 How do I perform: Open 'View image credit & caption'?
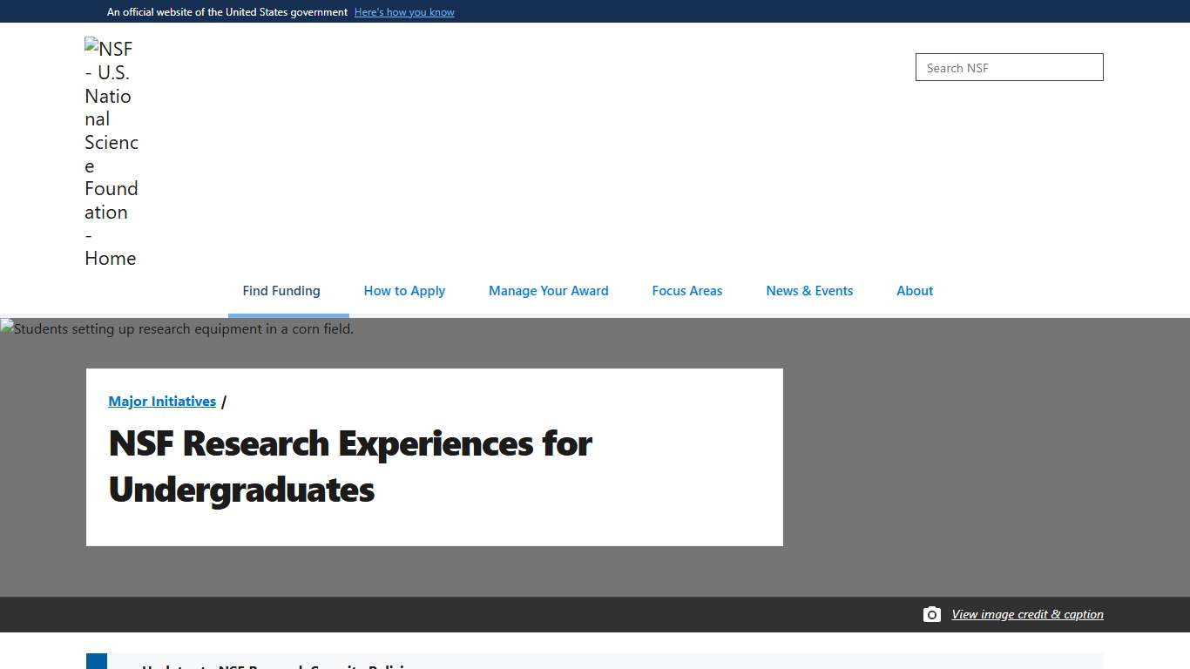1027,614
